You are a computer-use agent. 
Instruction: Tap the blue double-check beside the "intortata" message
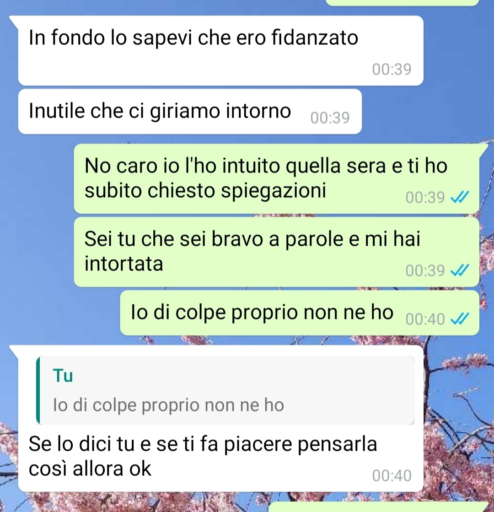[460, 270]
